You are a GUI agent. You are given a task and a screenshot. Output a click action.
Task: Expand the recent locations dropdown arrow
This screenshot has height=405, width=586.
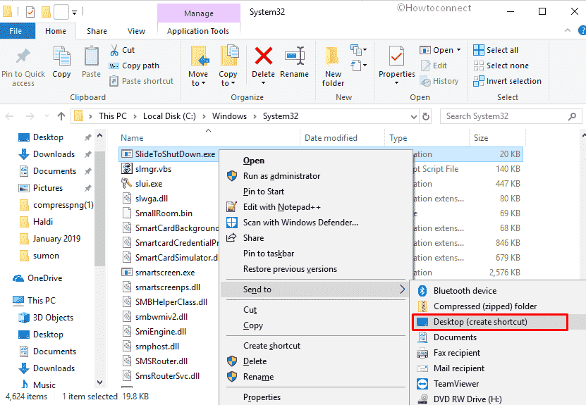[47, 116]
